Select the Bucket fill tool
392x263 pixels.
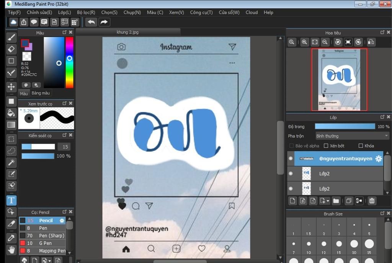click(11, 113)
